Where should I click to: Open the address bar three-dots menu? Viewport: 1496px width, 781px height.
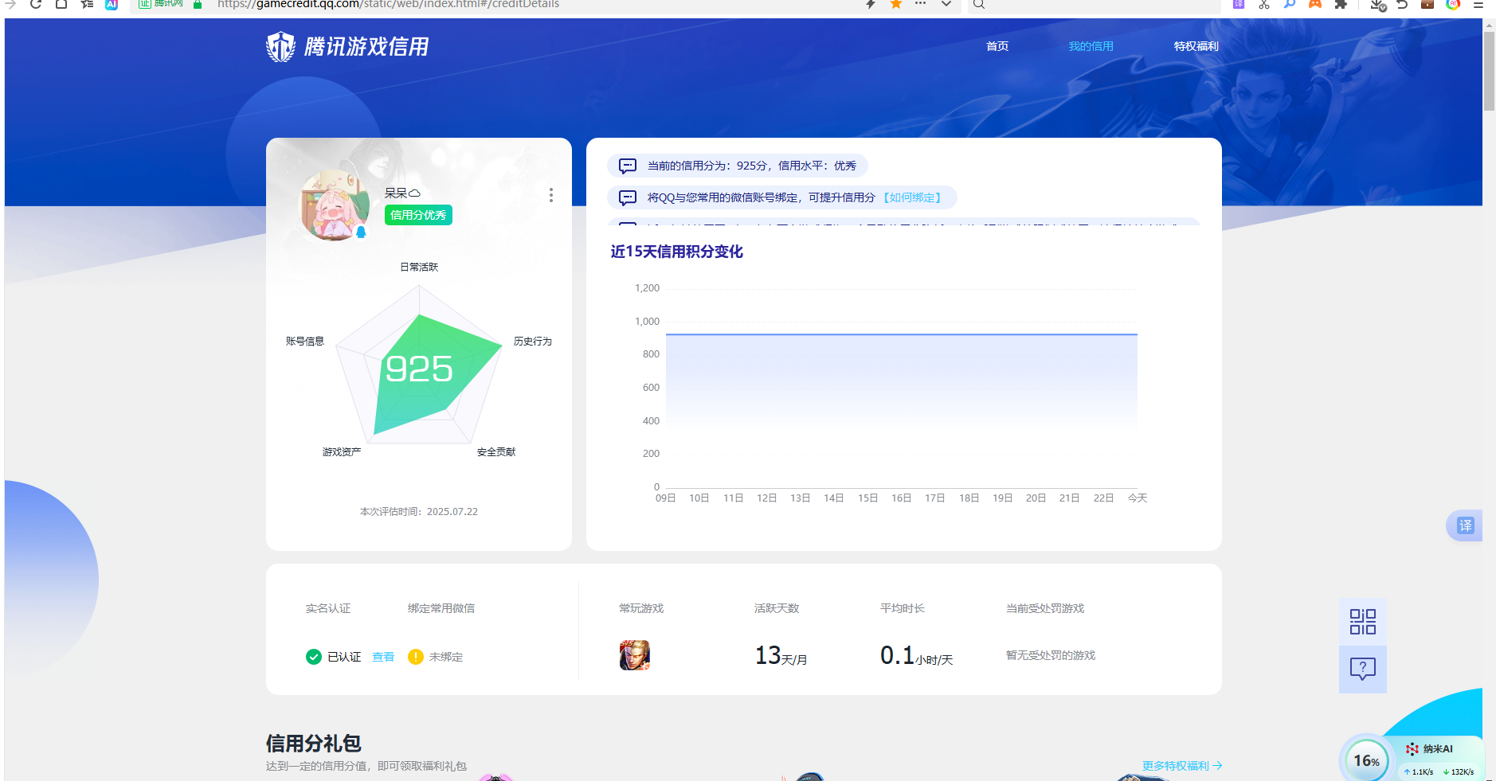pos(920,4)
